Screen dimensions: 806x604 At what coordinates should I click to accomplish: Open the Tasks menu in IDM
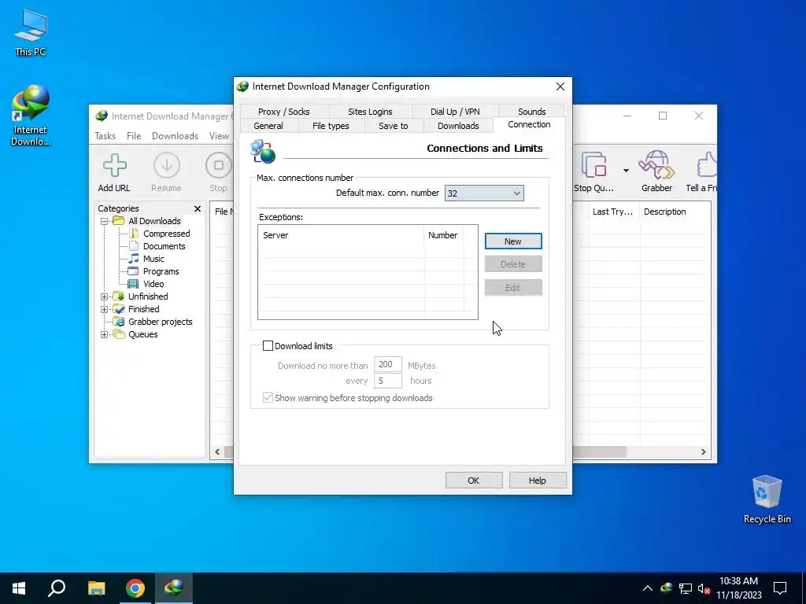(x=105, y=136)
